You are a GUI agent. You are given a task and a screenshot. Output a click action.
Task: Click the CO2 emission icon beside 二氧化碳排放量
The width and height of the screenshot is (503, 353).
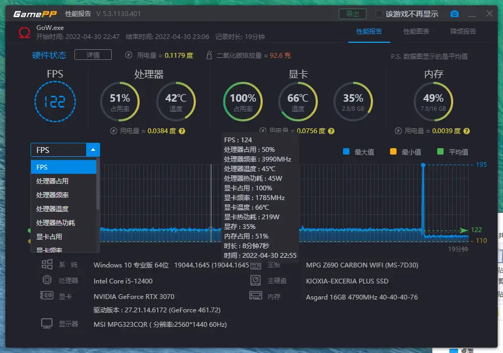[x=209, y=55]
